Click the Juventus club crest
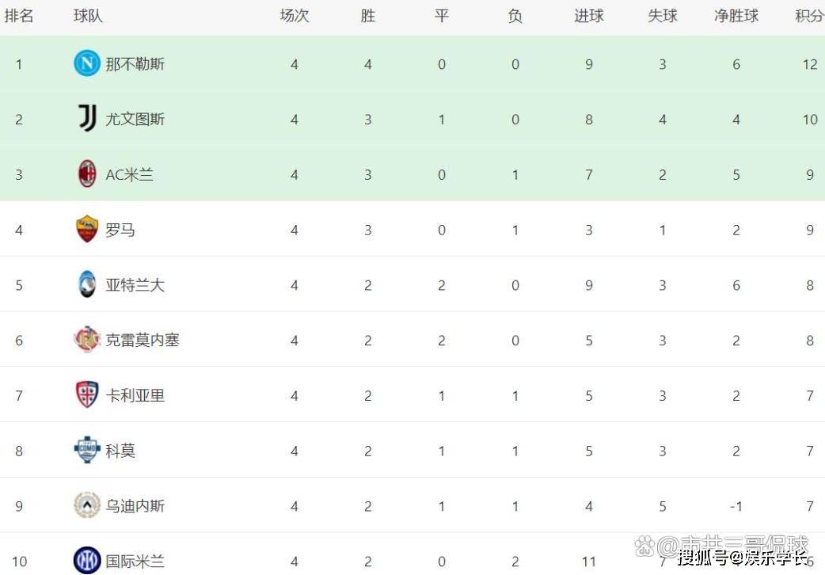Image resolution: width=825 pixels, height=575 pixels. click(x=86, y=119)
